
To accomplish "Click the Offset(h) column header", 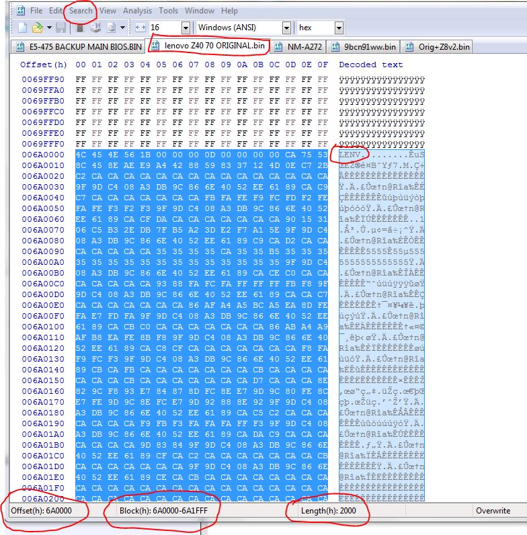I will (x=43, y=65).
